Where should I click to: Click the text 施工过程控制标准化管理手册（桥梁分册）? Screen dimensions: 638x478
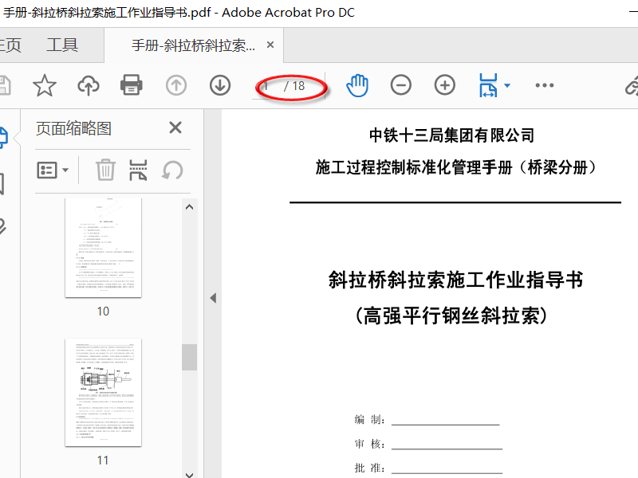[455, 167]
